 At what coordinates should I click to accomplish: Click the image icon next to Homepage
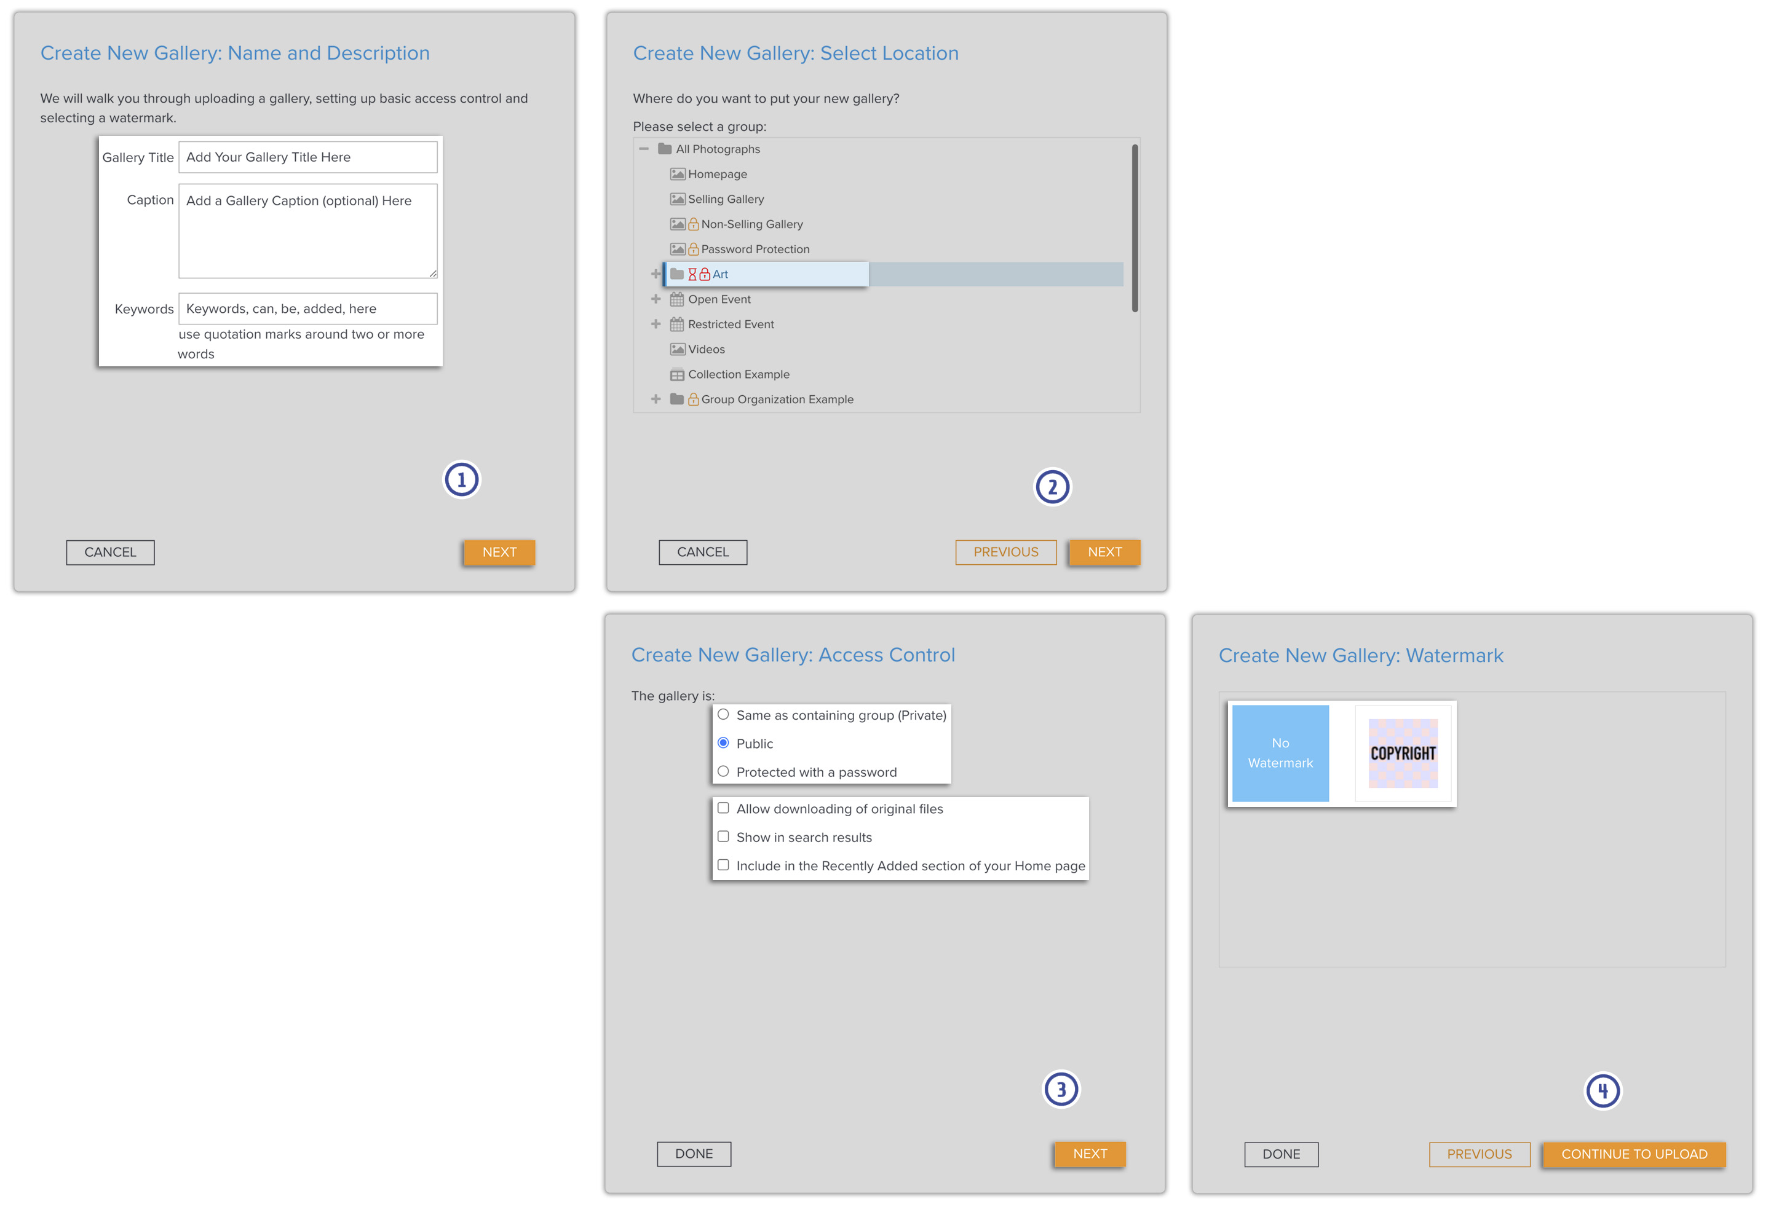pos(678,174)
